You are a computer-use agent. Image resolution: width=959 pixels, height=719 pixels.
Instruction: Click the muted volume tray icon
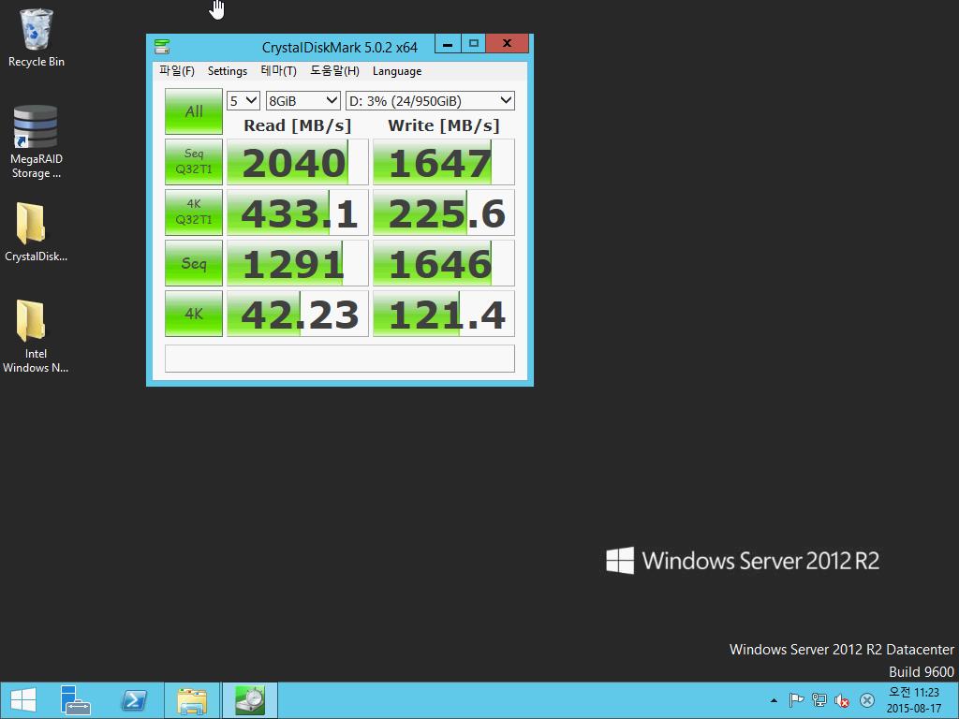coord(842,700)
